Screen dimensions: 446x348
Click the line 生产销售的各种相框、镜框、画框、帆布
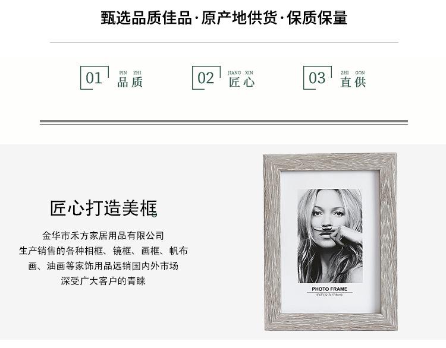click(103, 251)
